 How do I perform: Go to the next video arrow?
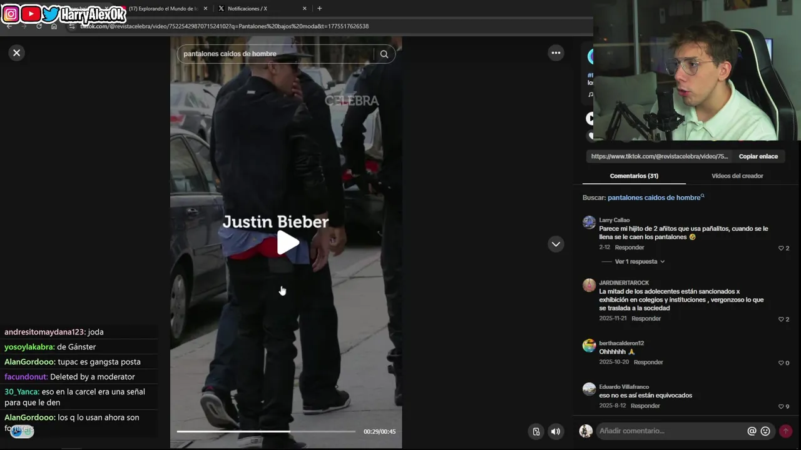click(556, 244)
